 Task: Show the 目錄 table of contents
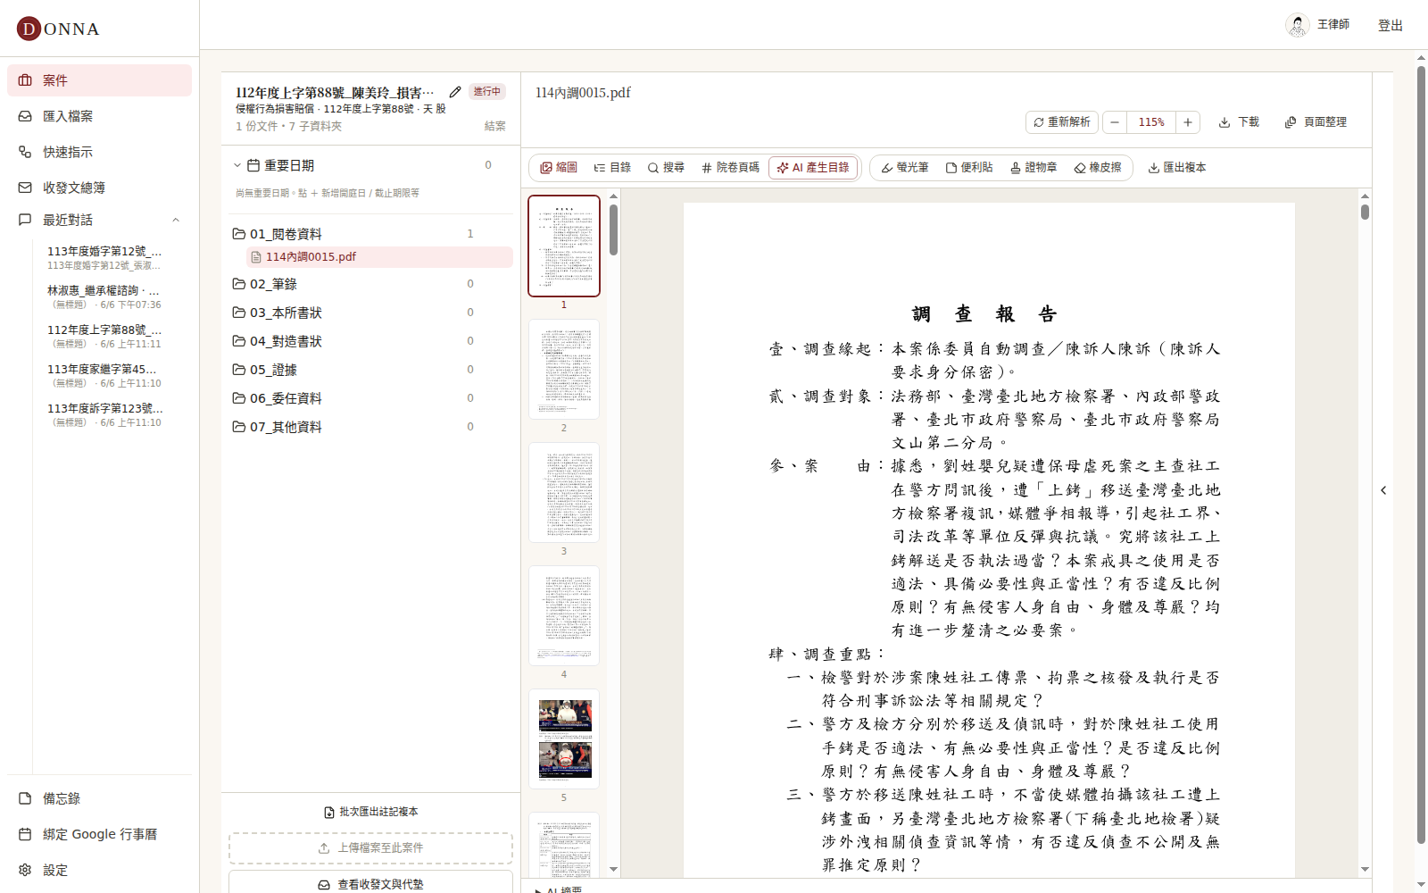pyautogui.click(x=612, y=168)
